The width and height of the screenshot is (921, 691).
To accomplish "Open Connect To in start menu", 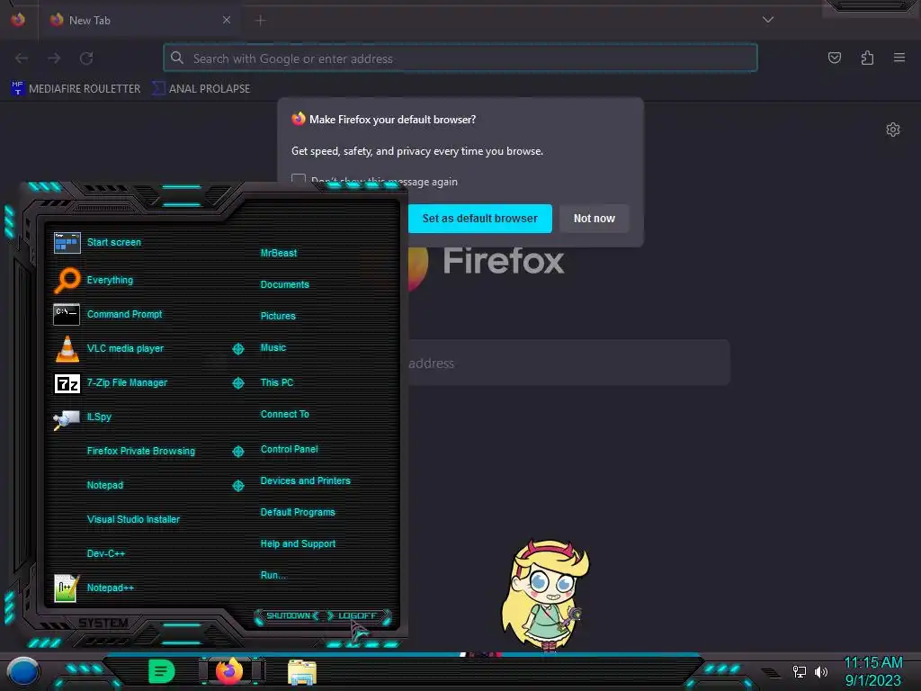I will click(x=285, y=414).
